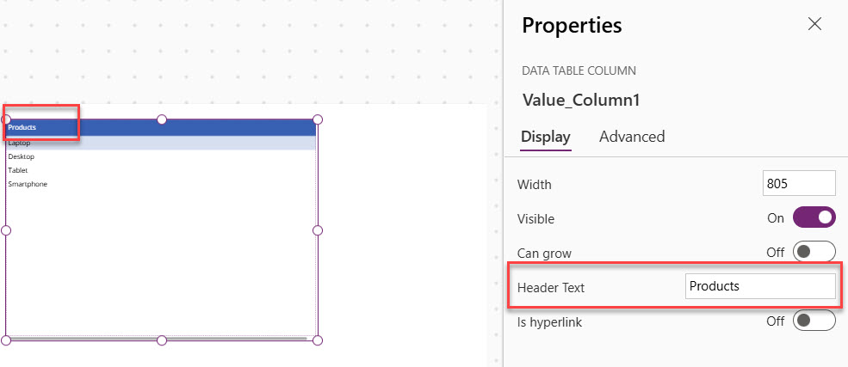This screenshot has height=367, width=848.
Task: Click the top-right corner resize handle
Action: pos(318,119)
